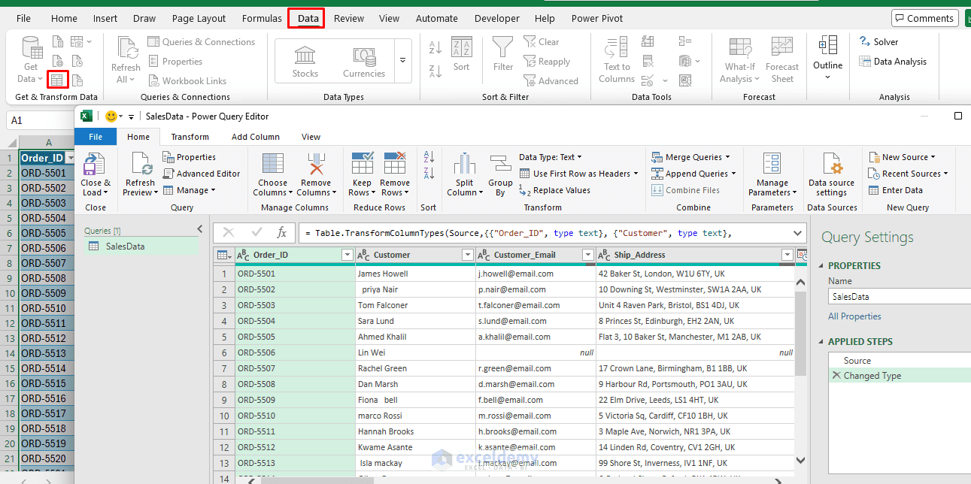Click Refresh Preview icon in Power Query
The height and width of the screenshot is (484, 971).
coord(141,164)
